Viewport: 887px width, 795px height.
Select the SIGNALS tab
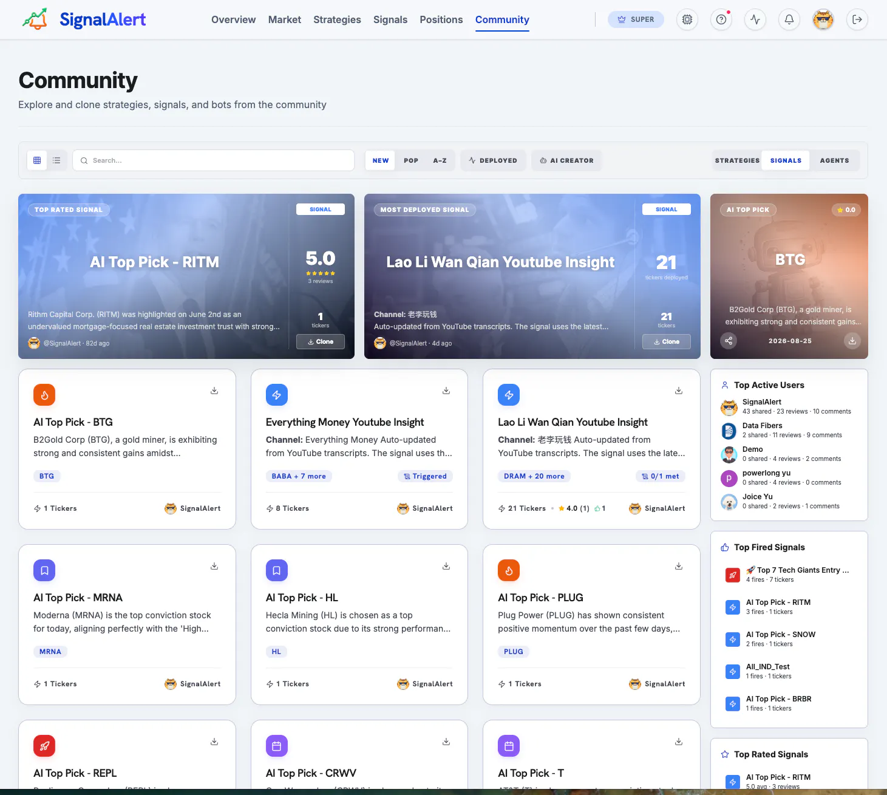786,160
